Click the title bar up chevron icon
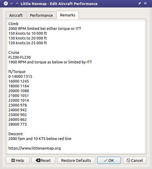The width and height of the screenshot is (152, 169). (17, 4)
